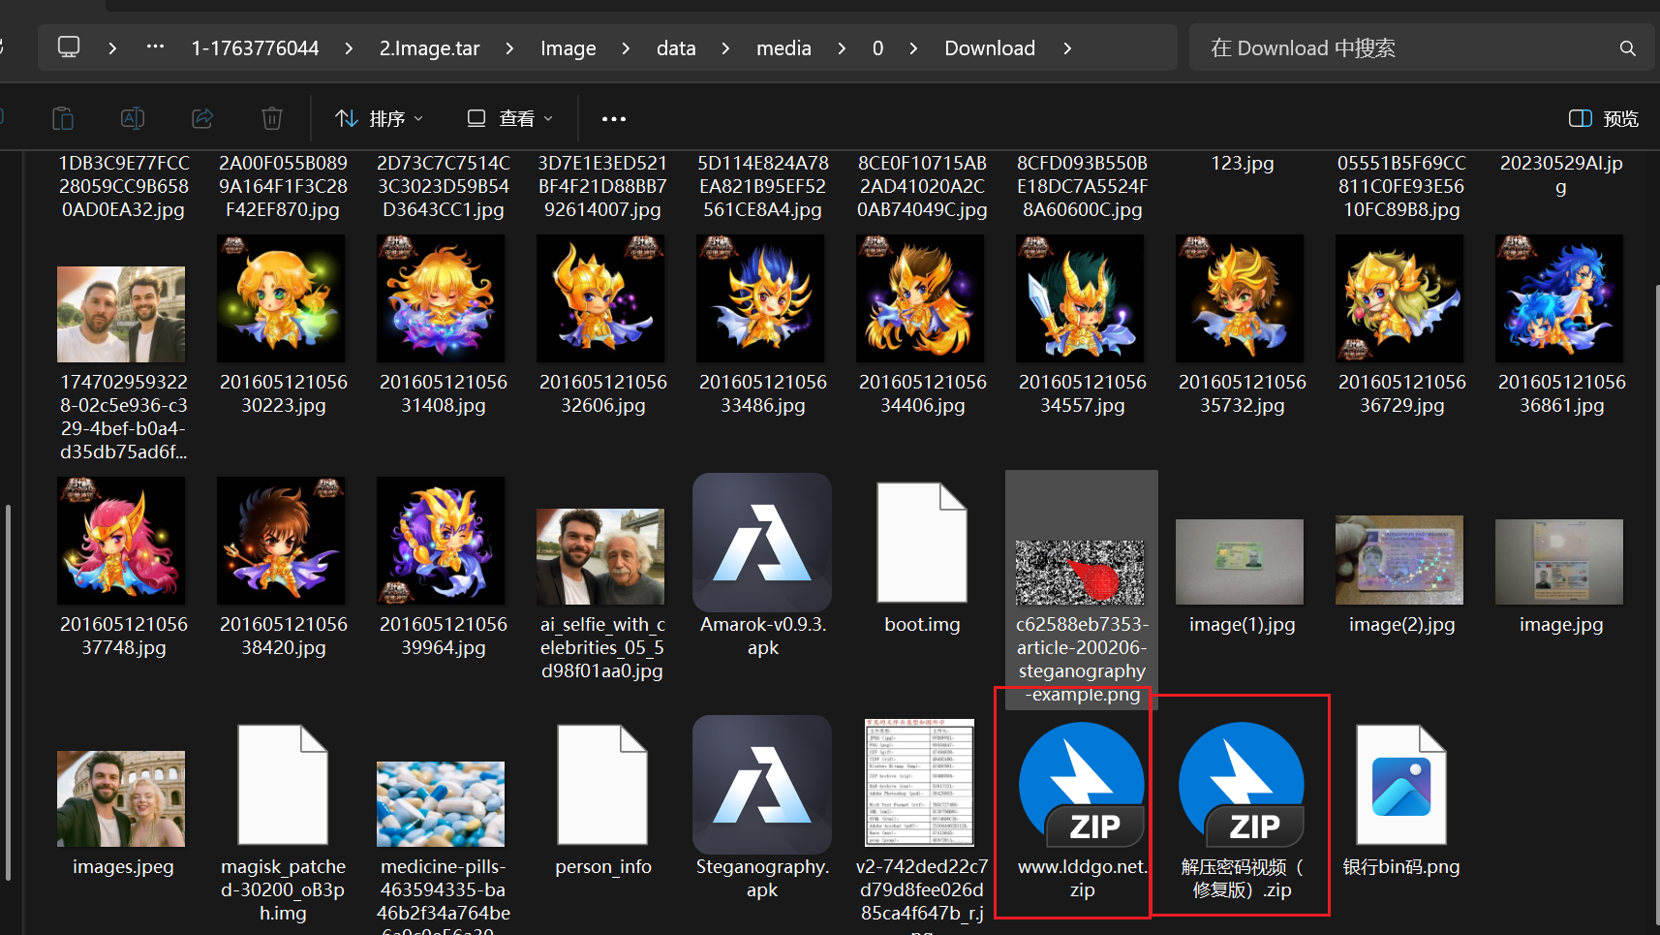Select the medicine-pills image thumbnail
This screenshot has height=935, width=1660.
click(x=441, y=804)
